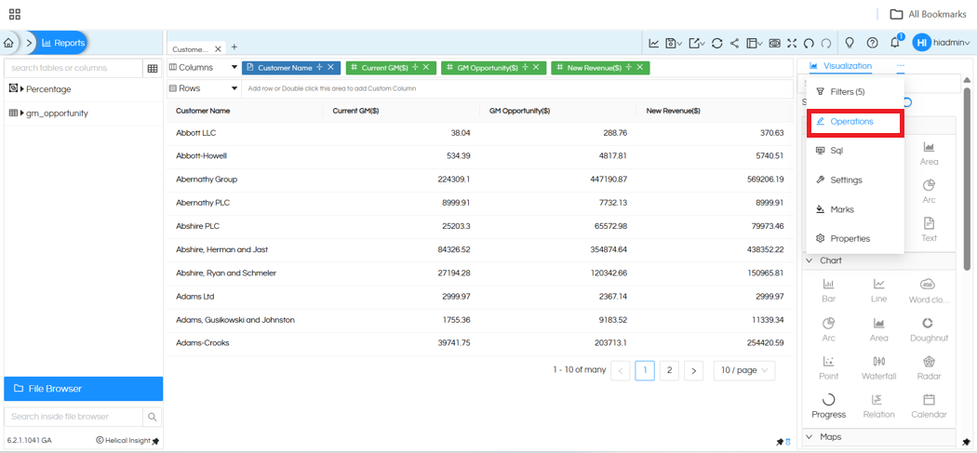Click the line chart icon in the toolbar
Screen dimensions: 977x453
[653, 43]
